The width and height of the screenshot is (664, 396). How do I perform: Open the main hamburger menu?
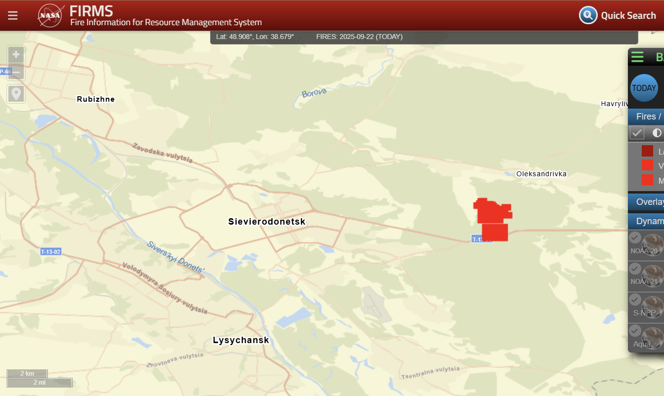13,15
